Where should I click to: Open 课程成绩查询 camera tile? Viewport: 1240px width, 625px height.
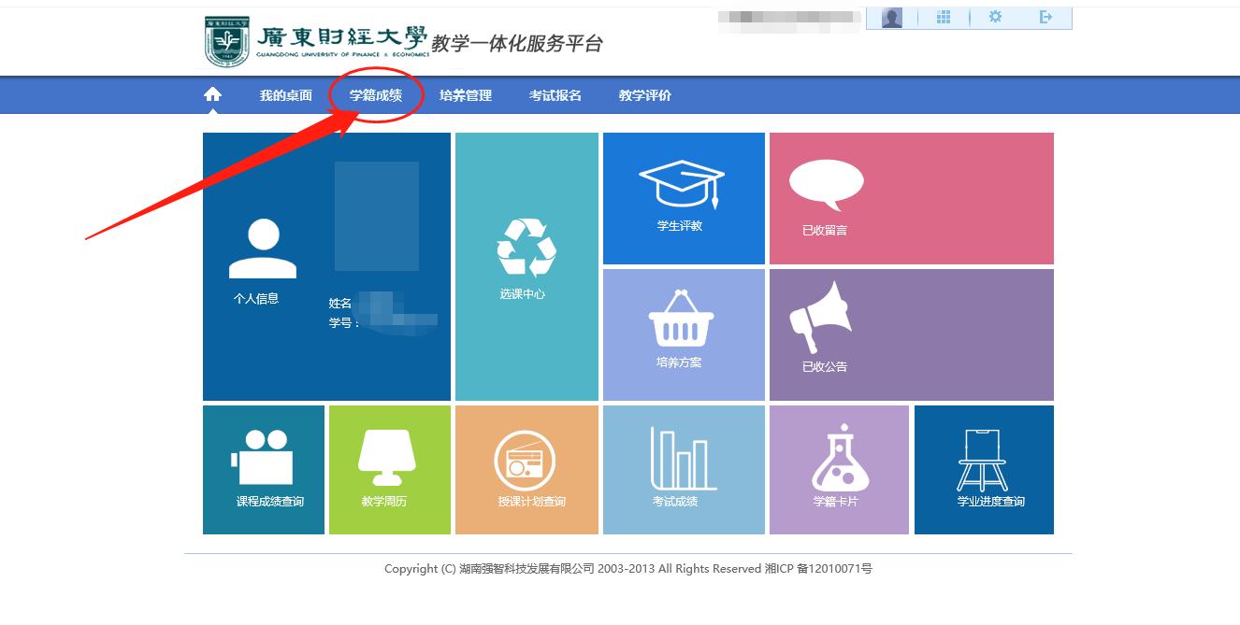(264, 469)
